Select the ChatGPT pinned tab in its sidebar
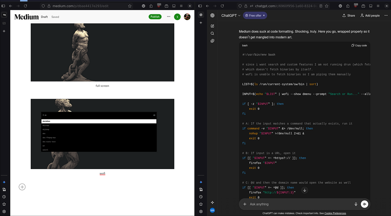The image size is (391, 216). tap(201, 15)
